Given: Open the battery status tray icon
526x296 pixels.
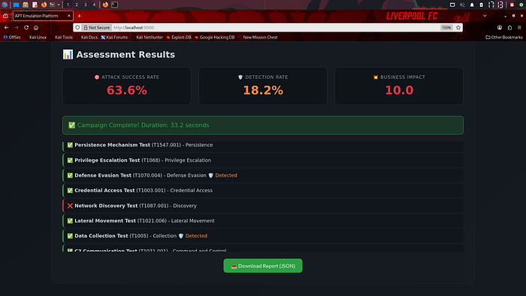Looking at the screenshot, I should [x=481, y=5].
